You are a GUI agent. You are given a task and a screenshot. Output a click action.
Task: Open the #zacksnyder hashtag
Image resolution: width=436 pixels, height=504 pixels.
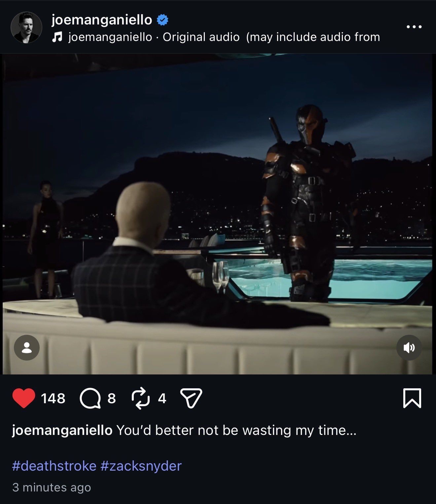point(141,466)
